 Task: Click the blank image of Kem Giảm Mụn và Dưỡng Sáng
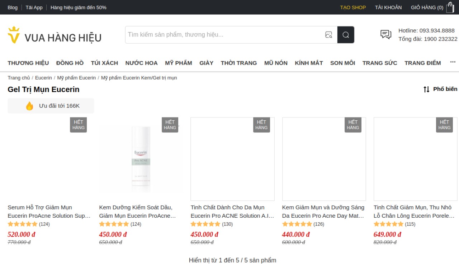pyautogui.click(x=324, y=159)
